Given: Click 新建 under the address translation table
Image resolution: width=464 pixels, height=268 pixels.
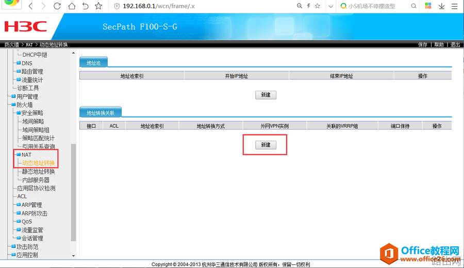Looking at the screenshot, I should point(266,145).
